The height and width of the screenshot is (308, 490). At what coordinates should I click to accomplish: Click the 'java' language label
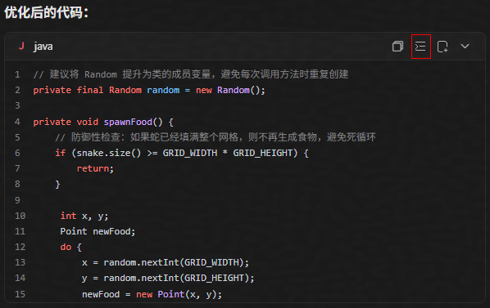(43, 47)
